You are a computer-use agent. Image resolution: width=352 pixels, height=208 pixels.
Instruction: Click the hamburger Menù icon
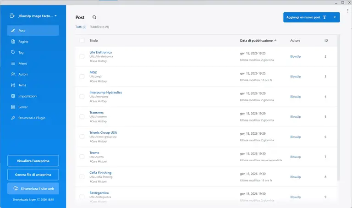tap(13, 63)
